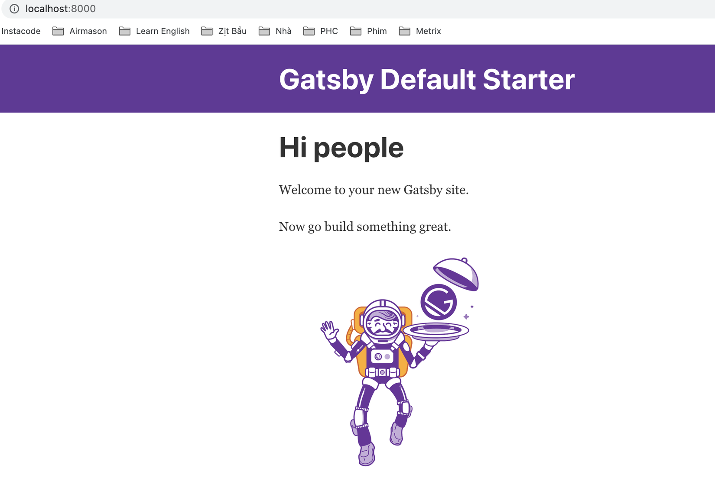The image size is (715, 478).
Task: Open the Phim bookmarks folder
Action: tap(368, 31)
